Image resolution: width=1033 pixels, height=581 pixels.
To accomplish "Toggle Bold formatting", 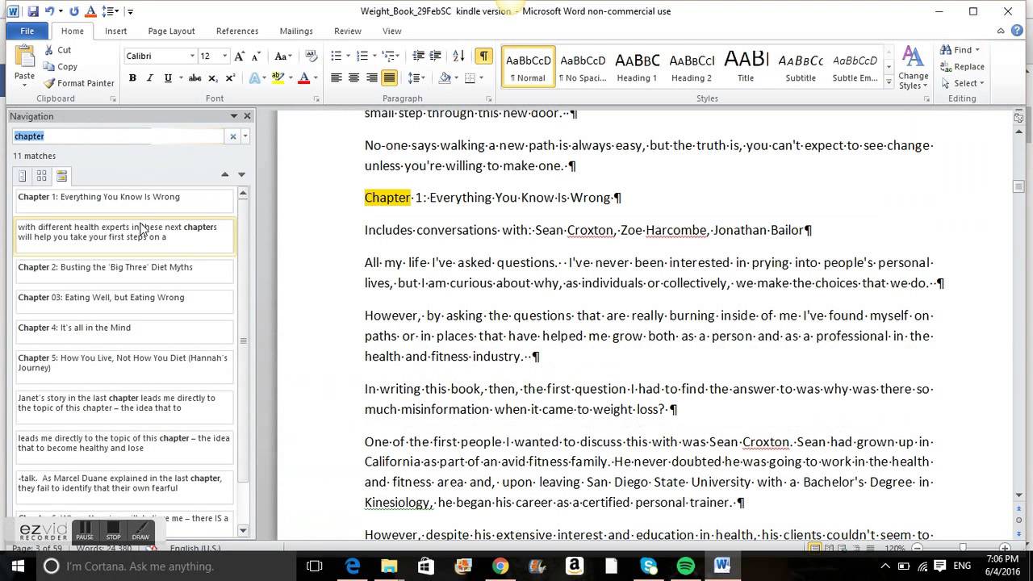I will click(132, 78).
